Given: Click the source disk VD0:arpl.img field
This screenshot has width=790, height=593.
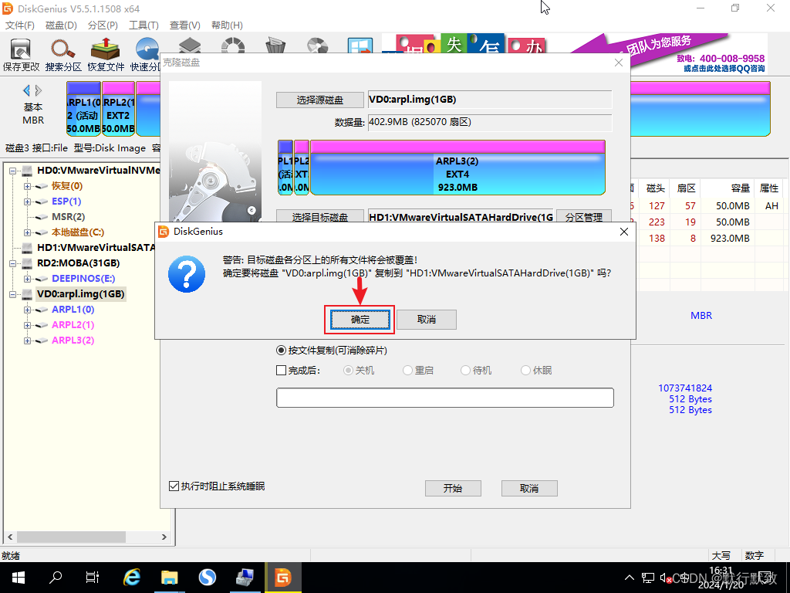Looking at the screenshot, I should [490, 100].
